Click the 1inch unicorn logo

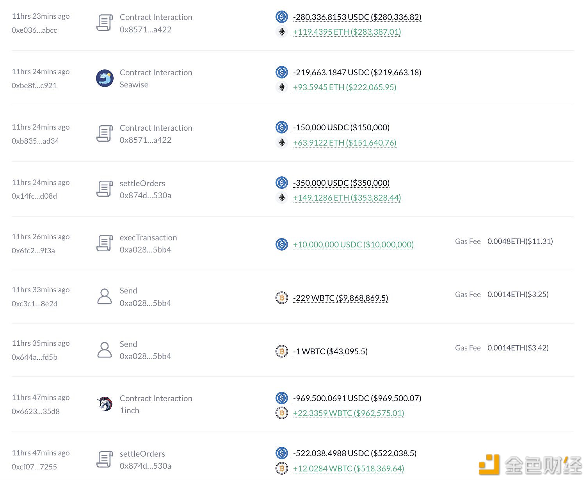(x=105, y=404)
